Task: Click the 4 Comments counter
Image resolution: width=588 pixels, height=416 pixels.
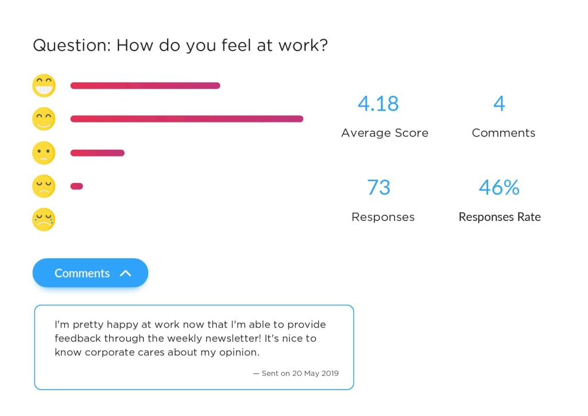Action: (x=499, y=104)
